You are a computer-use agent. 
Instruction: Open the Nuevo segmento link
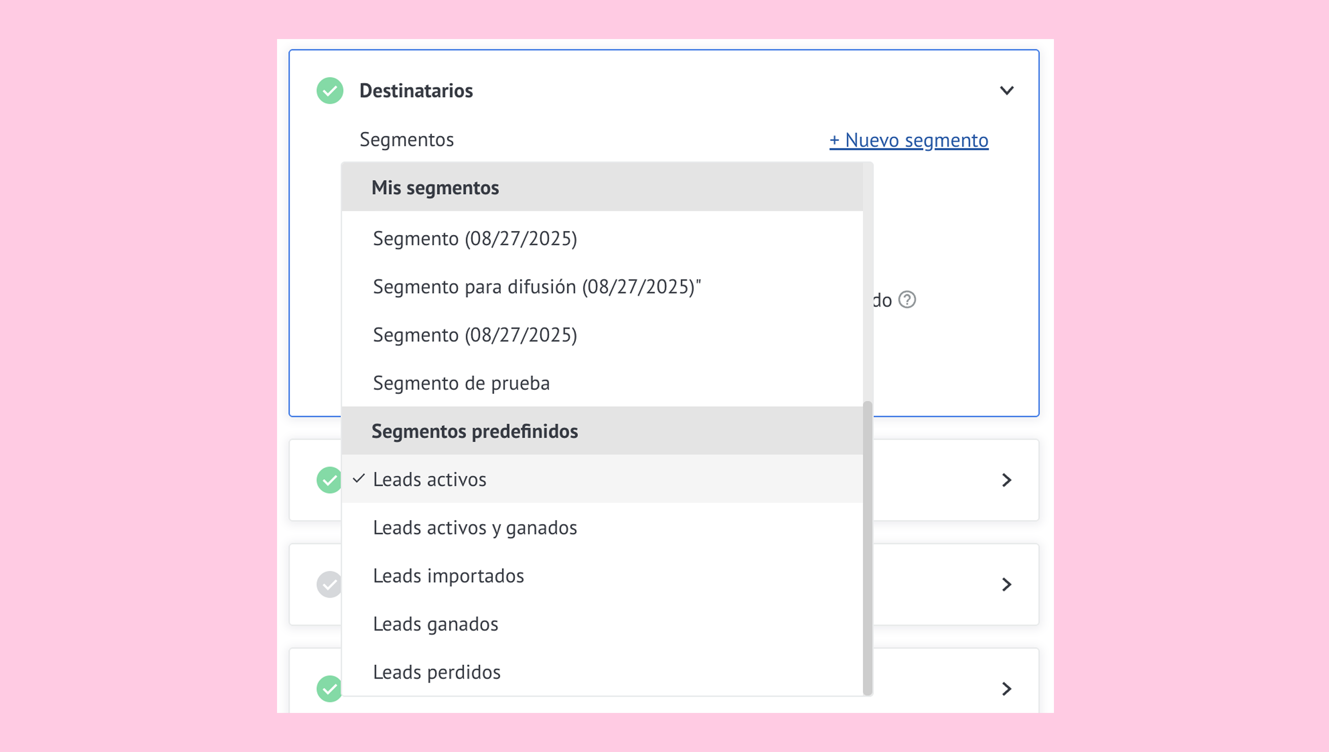(x=909, y=140)
